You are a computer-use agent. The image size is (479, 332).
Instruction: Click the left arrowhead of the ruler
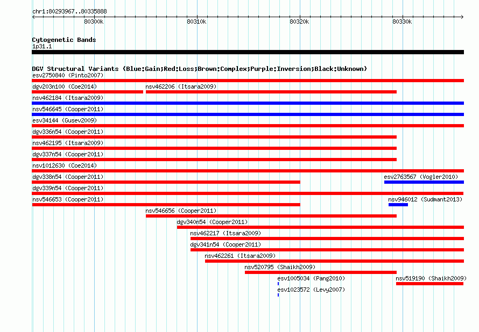tap(33, 17)
